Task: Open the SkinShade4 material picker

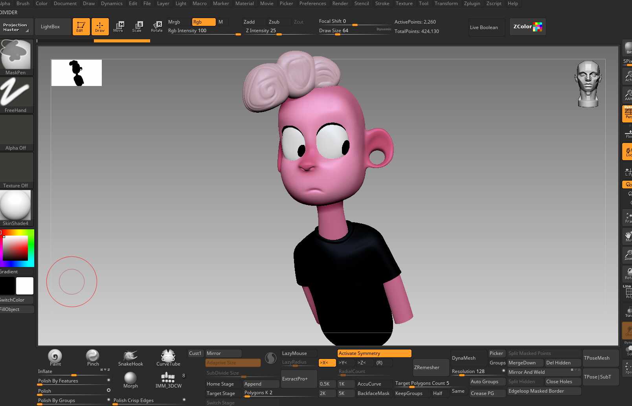Action: (16, 208)
